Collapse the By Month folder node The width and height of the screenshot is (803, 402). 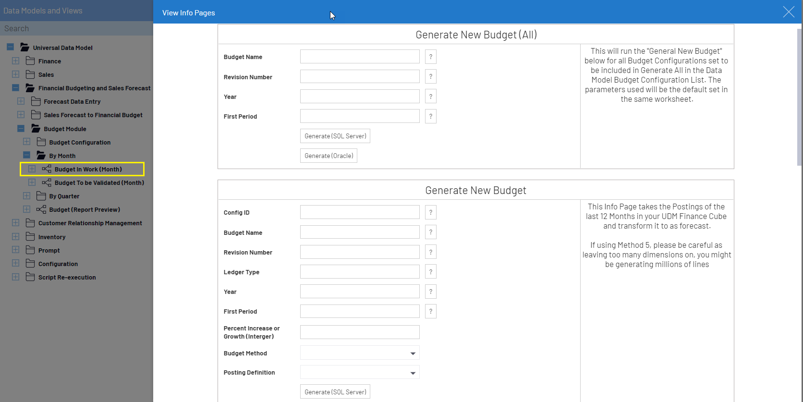(27, 156)
